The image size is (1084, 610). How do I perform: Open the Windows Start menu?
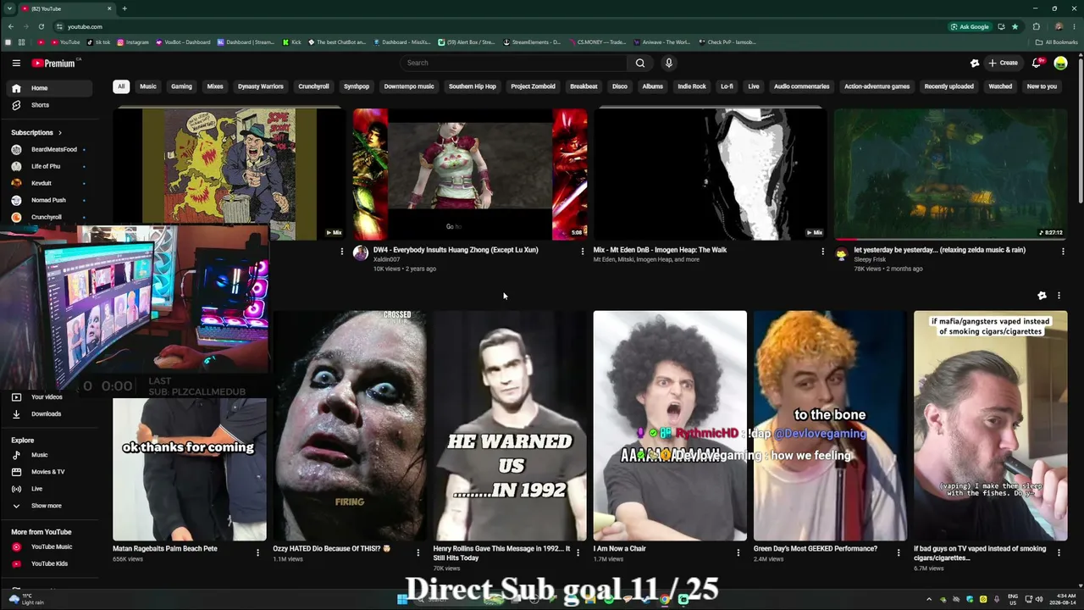tap(402, 599)
